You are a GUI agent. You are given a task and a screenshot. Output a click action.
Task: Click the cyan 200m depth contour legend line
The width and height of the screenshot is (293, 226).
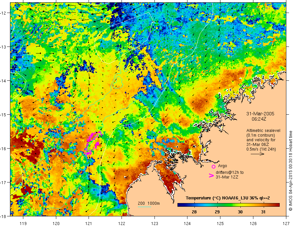point(145,207)
